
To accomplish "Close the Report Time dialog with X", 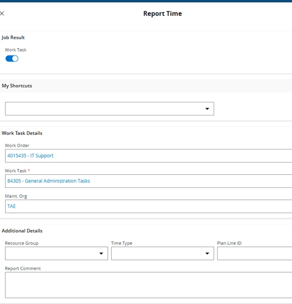I will (x=2, y=13).
